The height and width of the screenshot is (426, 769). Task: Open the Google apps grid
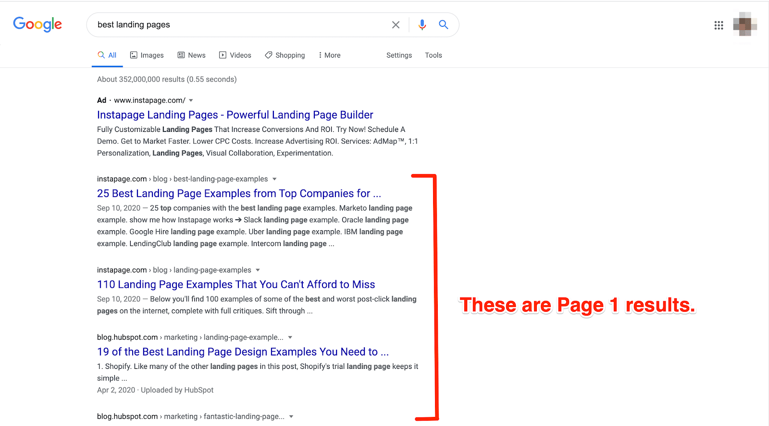(719, 25)
